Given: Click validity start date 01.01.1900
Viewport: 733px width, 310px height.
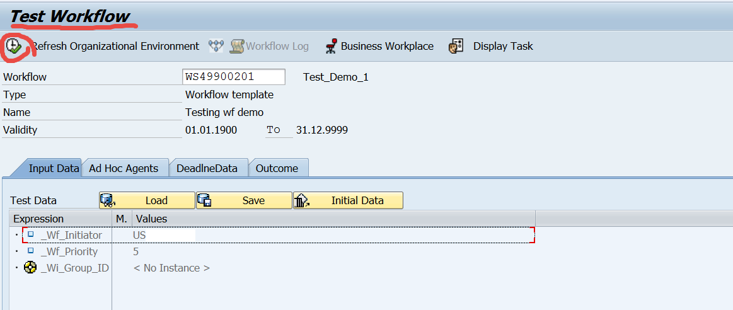Looking at the screenshot, I should (x=211, y=130).
